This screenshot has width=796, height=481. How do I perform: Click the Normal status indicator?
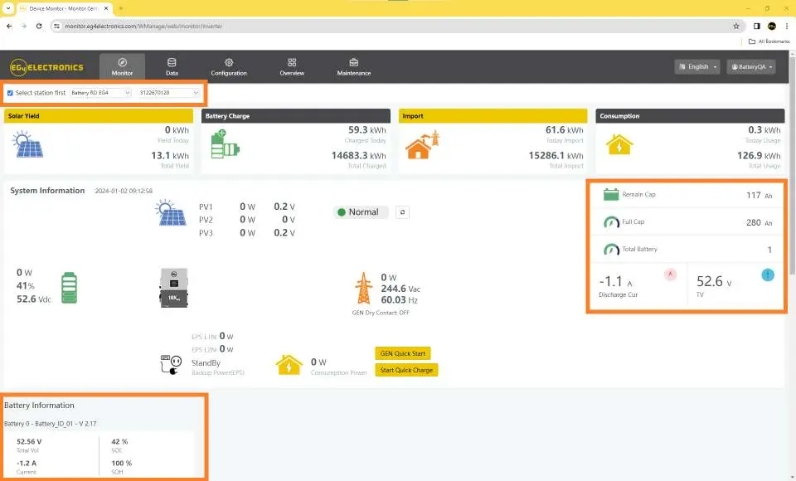361,212
